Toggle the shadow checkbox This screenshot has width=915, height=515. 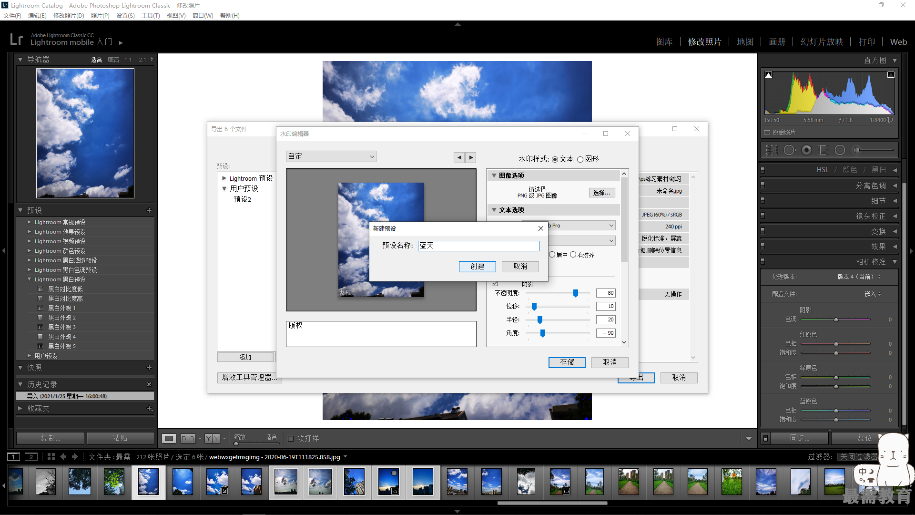pos(495,283)
